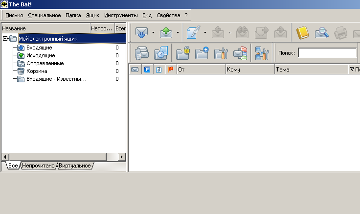Click the Print printer icon
The width and height of the screenshot is (360, 214).
[341, 32]
